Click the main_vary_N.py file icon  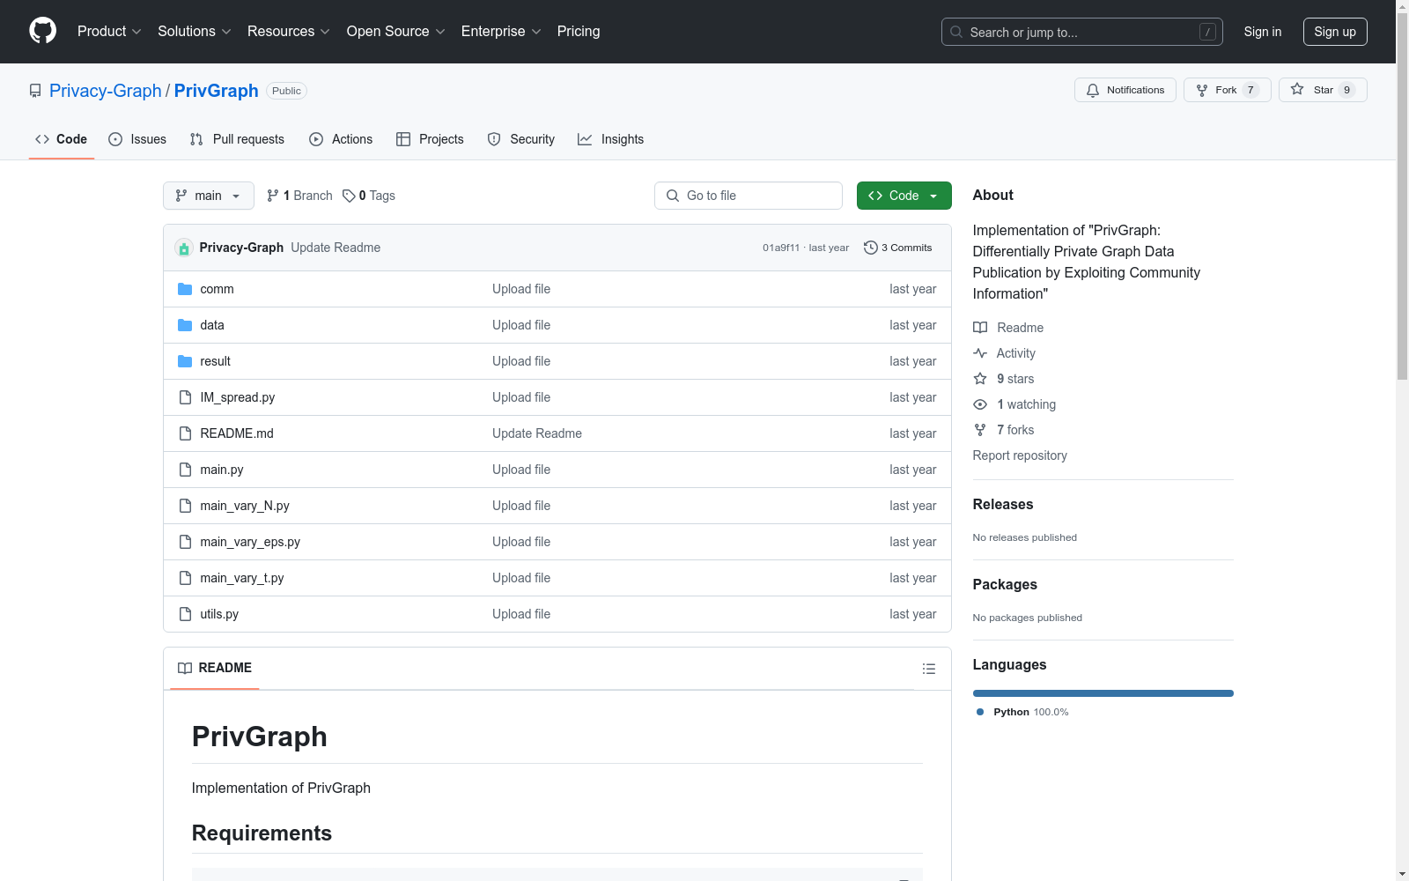coord(185,506)
